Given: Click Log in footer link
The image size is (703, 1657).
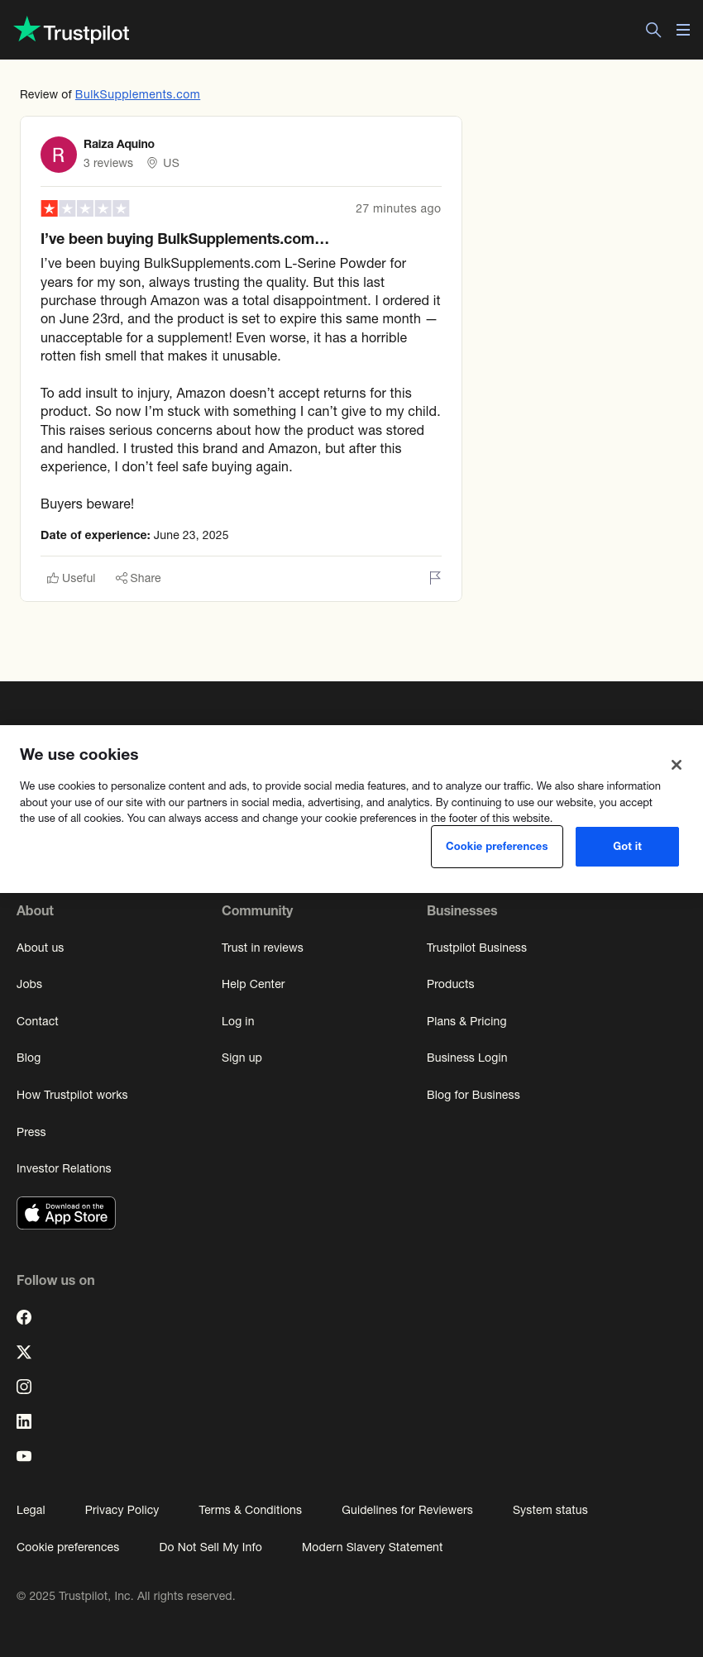Looking at the screenshot, I should [238, 1021].
